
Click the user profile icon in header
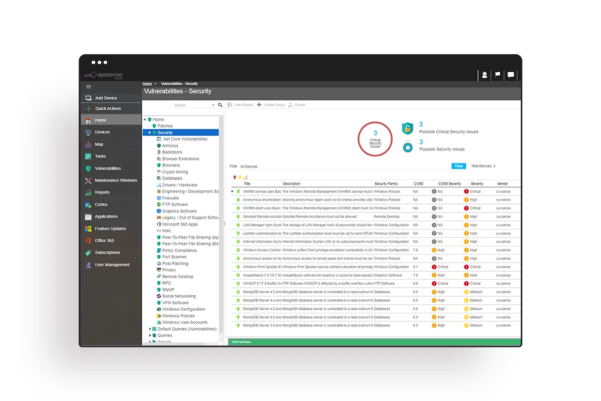click(x=484, y=75)
